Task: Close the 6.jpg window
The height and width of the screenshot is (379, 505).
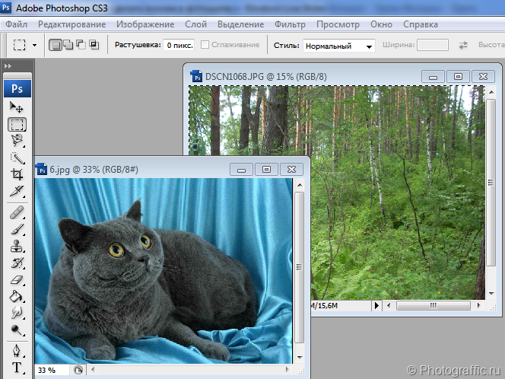Action: [291, 170]
